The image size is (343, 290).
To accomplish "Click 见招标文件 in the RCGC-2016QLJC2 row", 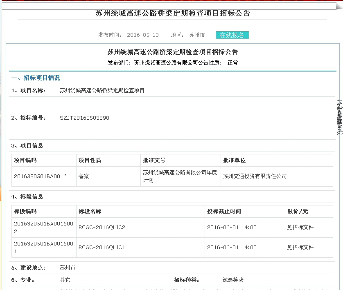I will (300, 228).
